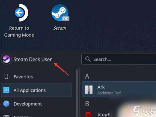Click the Return to Gaming Mode label text
This screenshot has width=156, height=117.
click(19, 32)
